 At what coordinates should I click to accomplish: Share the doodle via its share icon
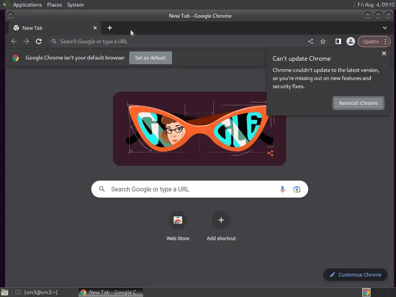point(270,153)
